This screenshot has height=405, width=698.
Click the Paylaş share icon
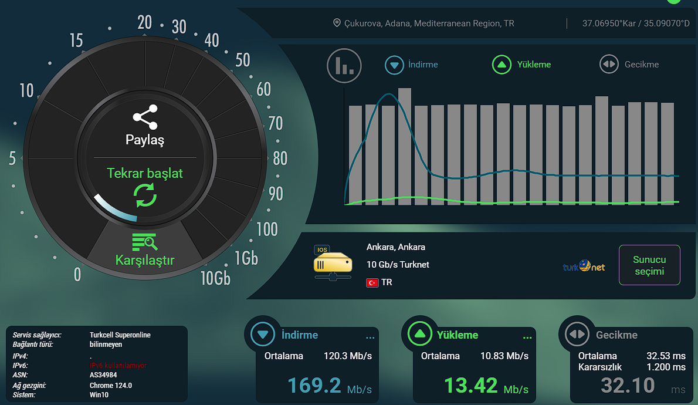tap(145, 117)
